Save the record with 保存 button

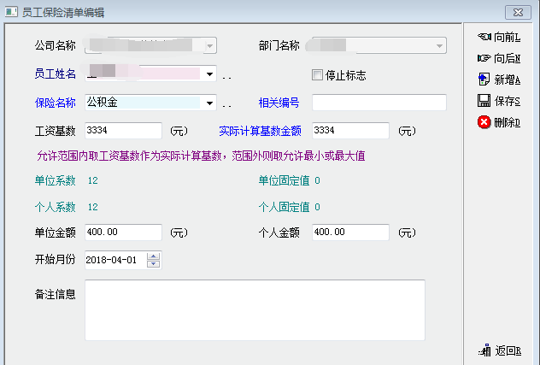tap(499, 101)
